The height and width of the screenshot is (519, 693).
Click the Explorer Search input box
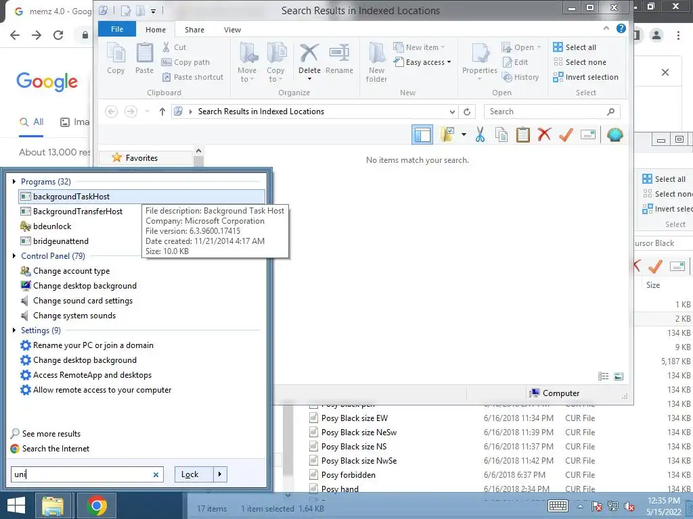(x=552, y=112)
